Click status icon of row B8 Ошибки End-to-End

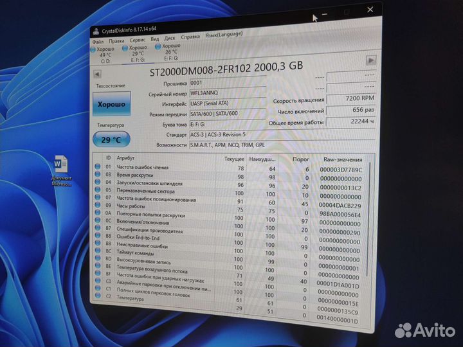(98, 235)
